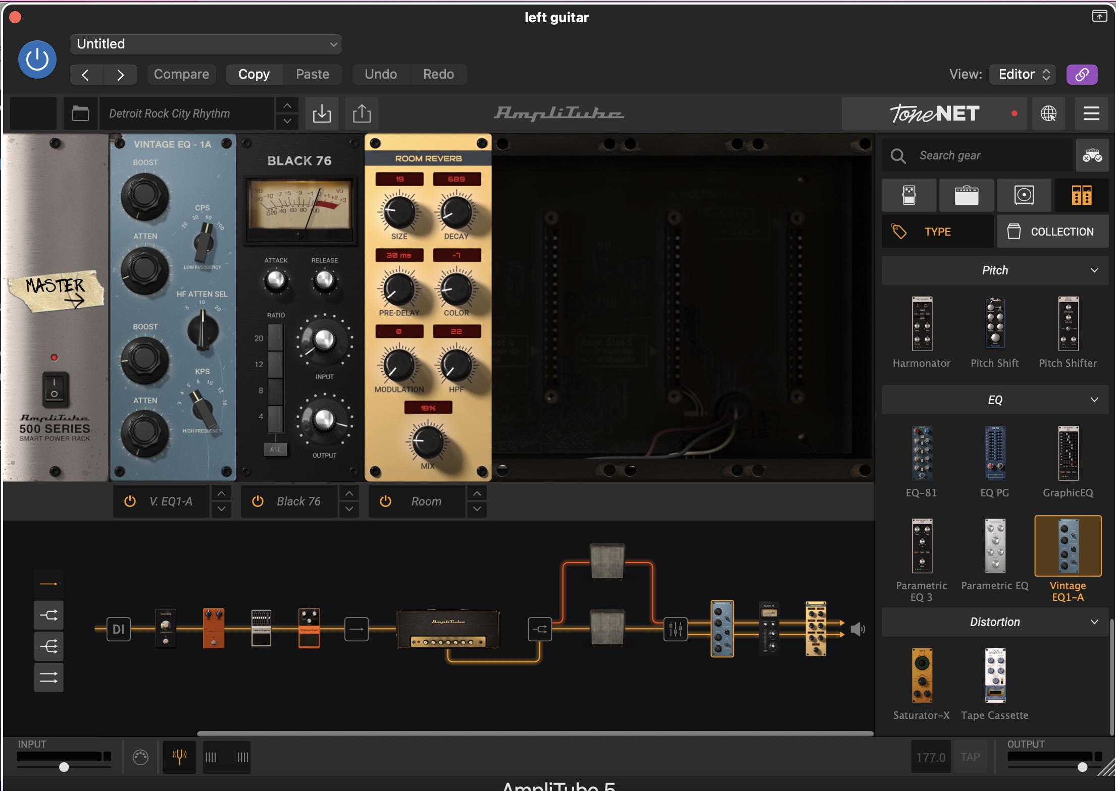
Task: Click the Copy button
Action: pyautogui.click(x=254, y=74)
